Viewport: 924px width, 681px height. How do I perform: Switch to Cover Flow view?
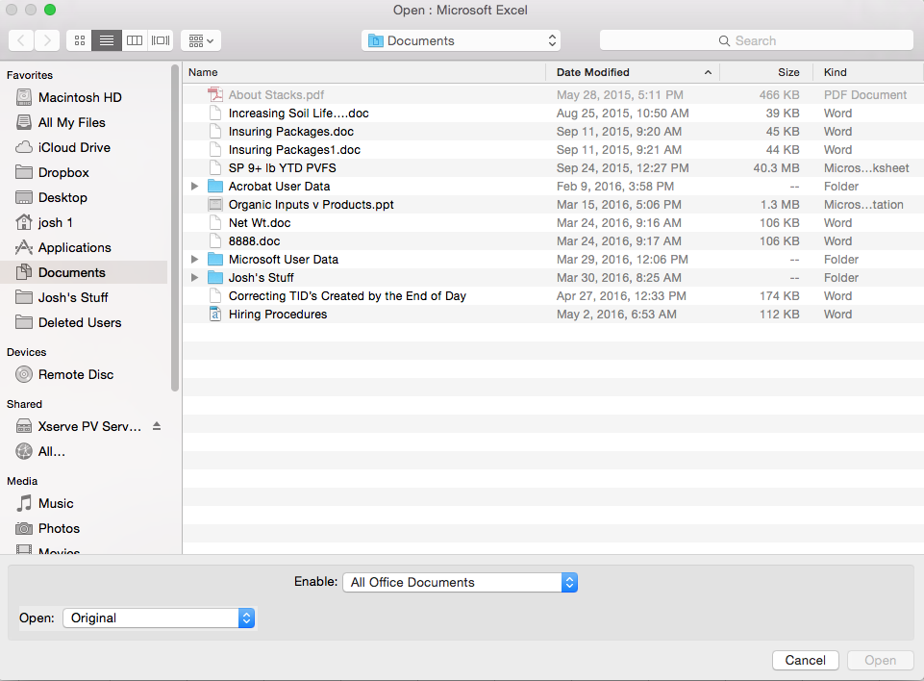pyautogui.click(x=161, y=40)
